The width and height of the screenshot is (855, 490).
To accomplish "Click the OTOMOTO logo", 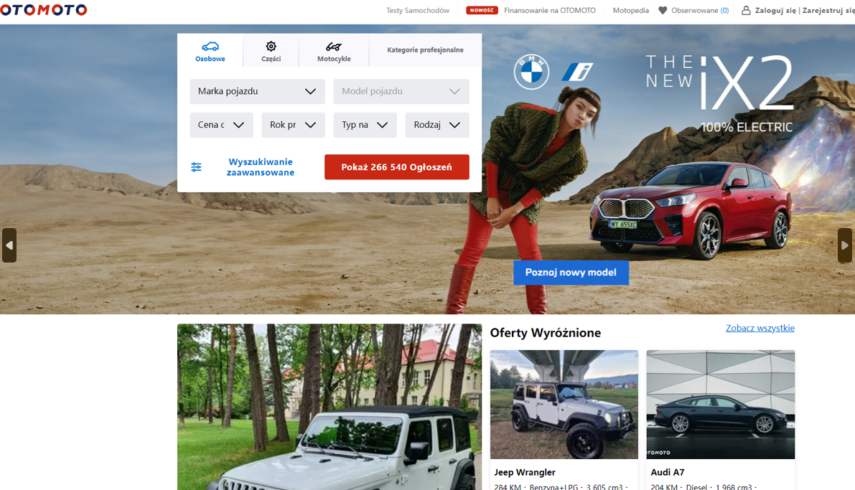I will pos(44,10).
